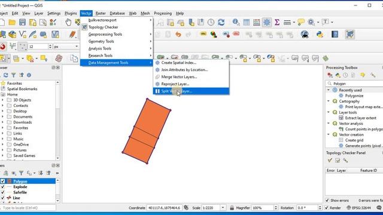Collapse the Vector analysis group
Screen dimensions: 383x215
click(329, 124)
